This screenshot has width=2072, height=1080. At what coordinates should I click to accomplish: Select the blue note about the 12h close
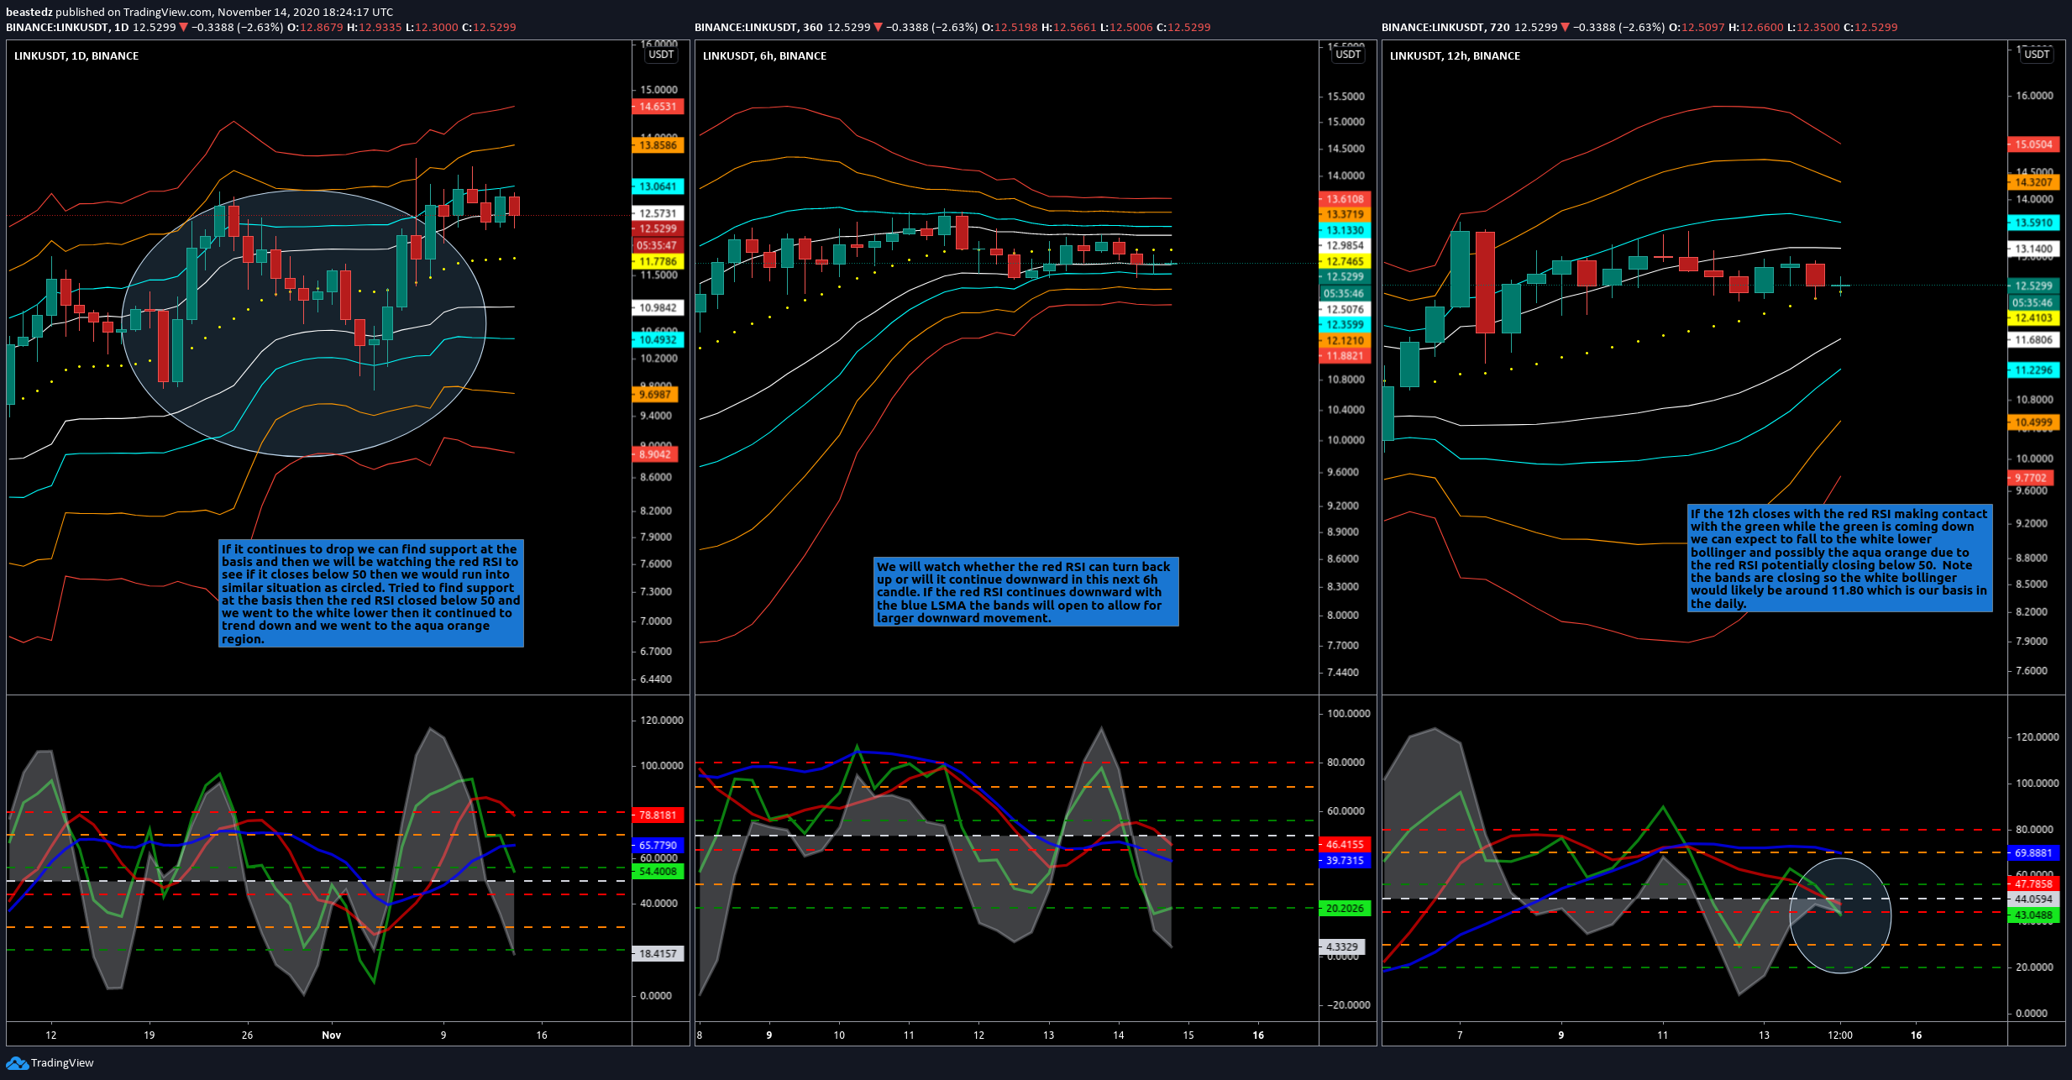pos(1839,558)
